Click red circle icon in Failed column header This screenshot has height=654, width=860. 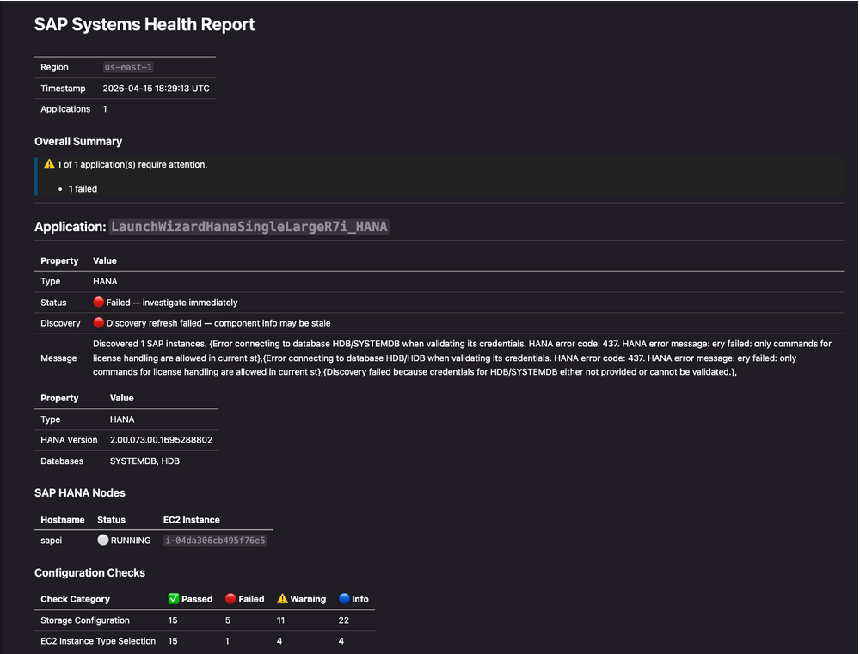[230, 599]
